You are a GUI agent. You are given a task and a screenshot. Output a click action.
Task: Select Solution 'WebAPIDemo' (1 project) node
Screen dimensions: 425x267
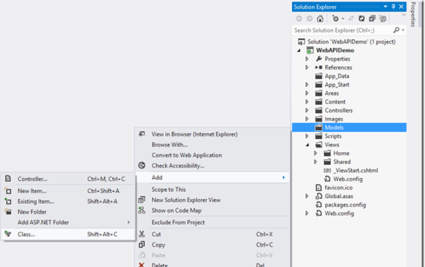click(352, 41)
